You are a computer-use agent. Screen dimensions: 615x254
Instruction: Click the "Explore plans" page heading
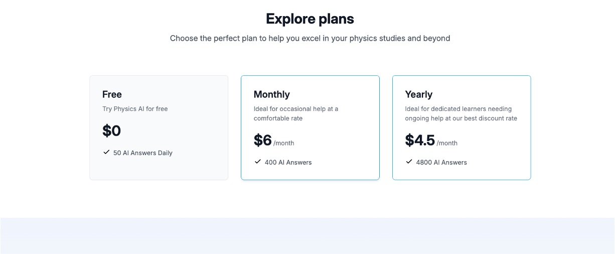(x=310, y=19)
